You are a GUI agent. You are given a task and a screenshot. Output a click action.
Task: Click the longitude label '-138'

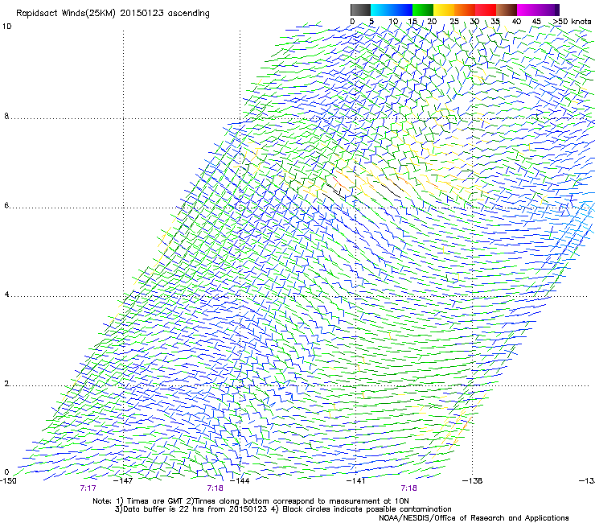click(x=473, y=481)
